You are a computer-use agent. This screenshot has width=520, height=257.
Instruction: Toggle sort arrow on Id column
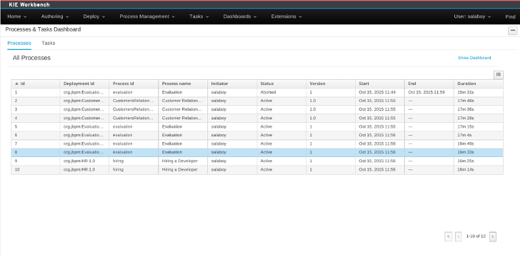pos(17,84)
